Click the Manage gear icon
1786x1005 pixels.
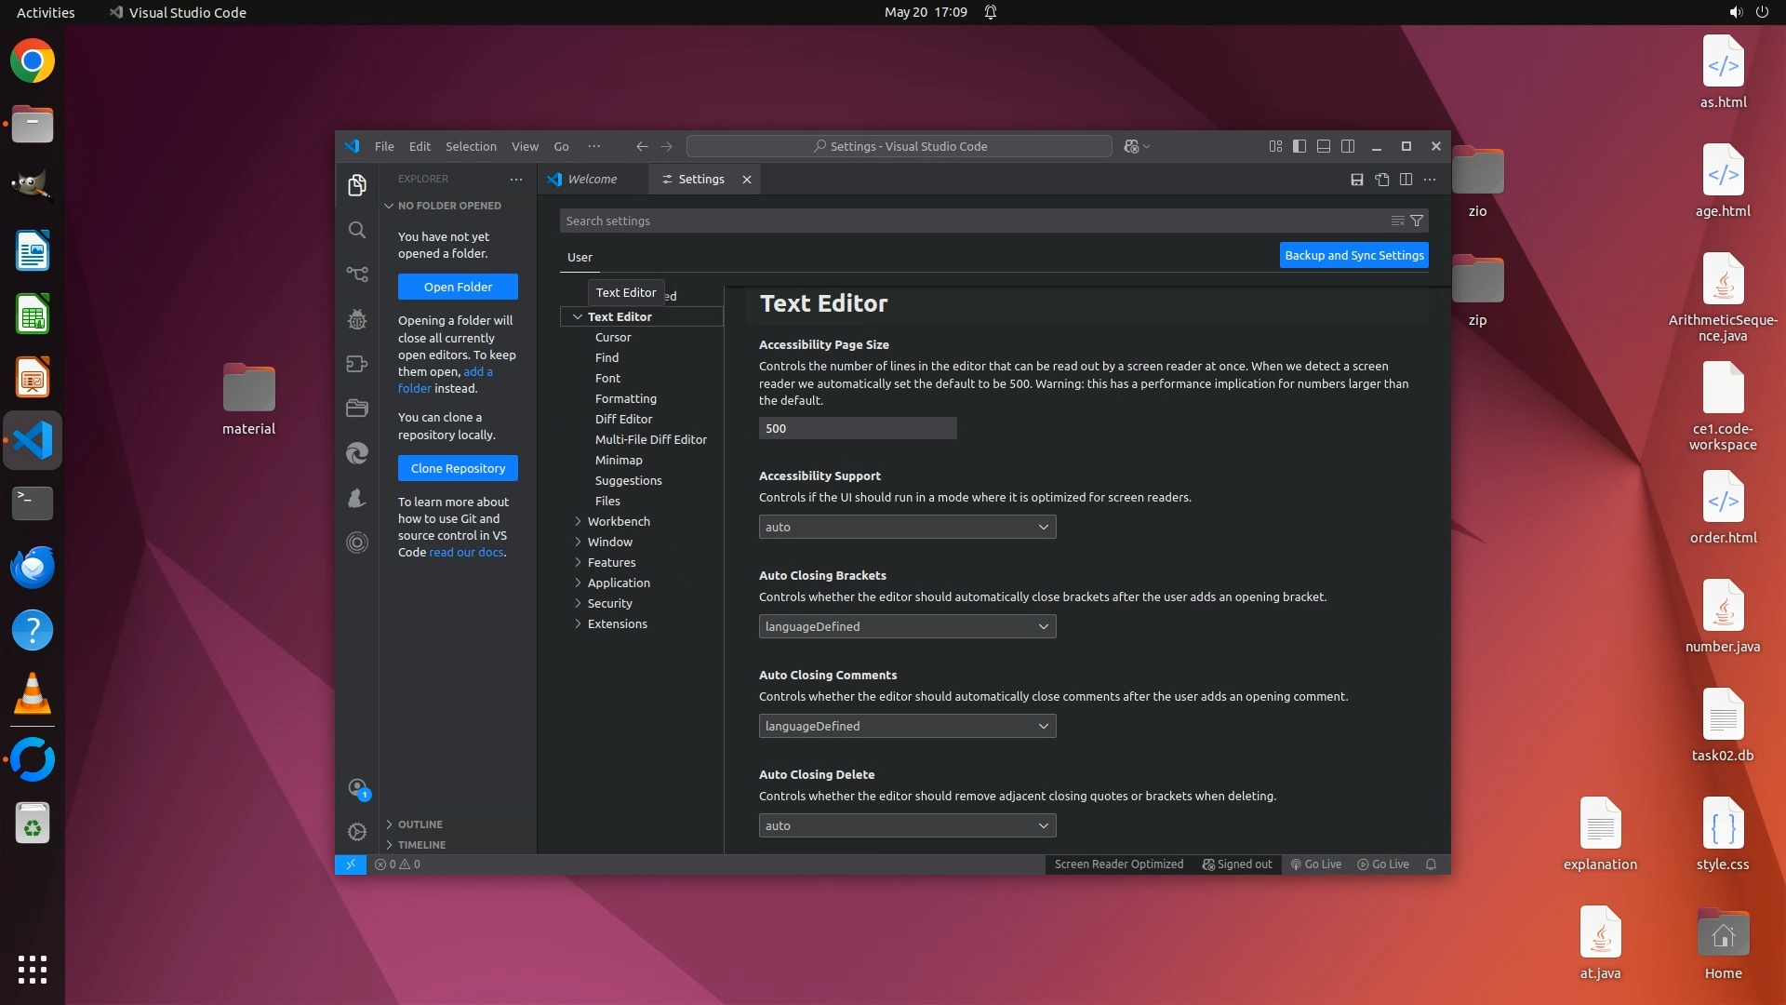click(357, 831)
